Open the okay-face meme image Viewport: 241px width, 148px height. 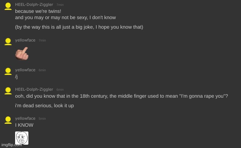pos(22,138)
